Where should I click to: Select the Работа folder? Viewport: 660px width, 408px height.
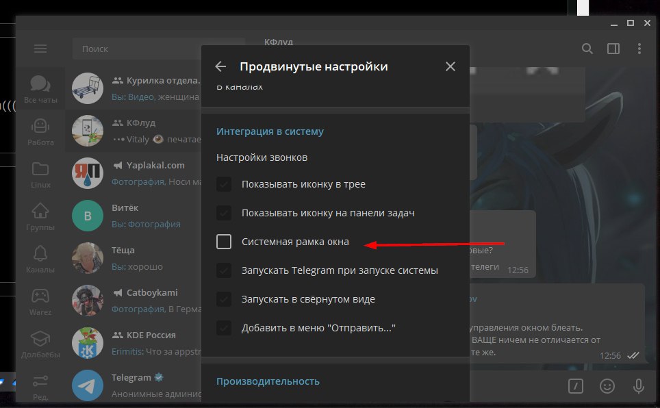click(40, 131)
